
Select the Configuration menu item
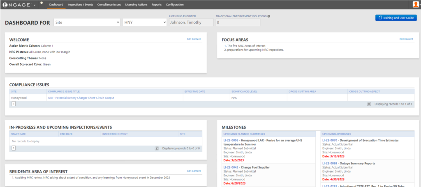coord(175,5)
